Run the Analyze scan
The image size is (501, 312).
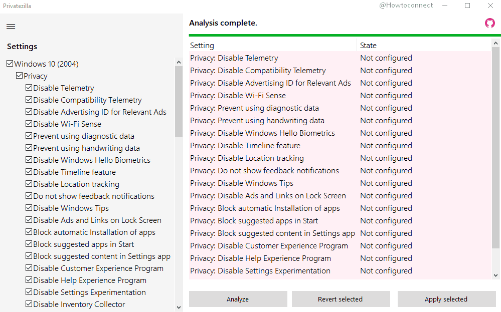pos(238,299)
